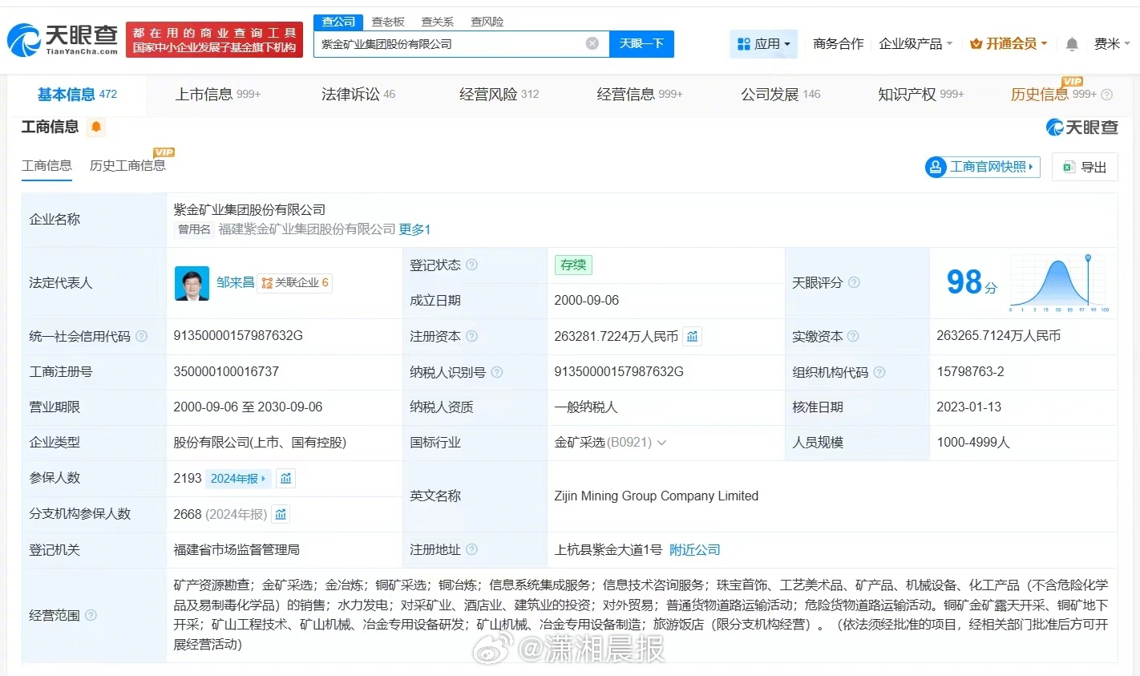Open the 开通会员 dropdown
Image resolution: width=1140 pixels, height=676 pixels.
1009,43
